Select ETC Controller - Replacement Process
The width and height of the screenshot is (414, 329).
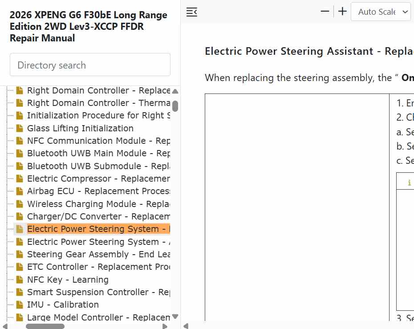98,267
